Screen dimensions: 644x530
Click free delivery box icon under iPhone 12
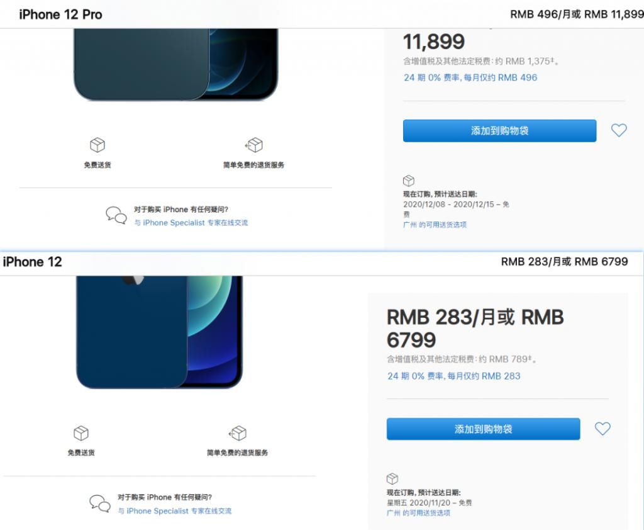[81, 433]
